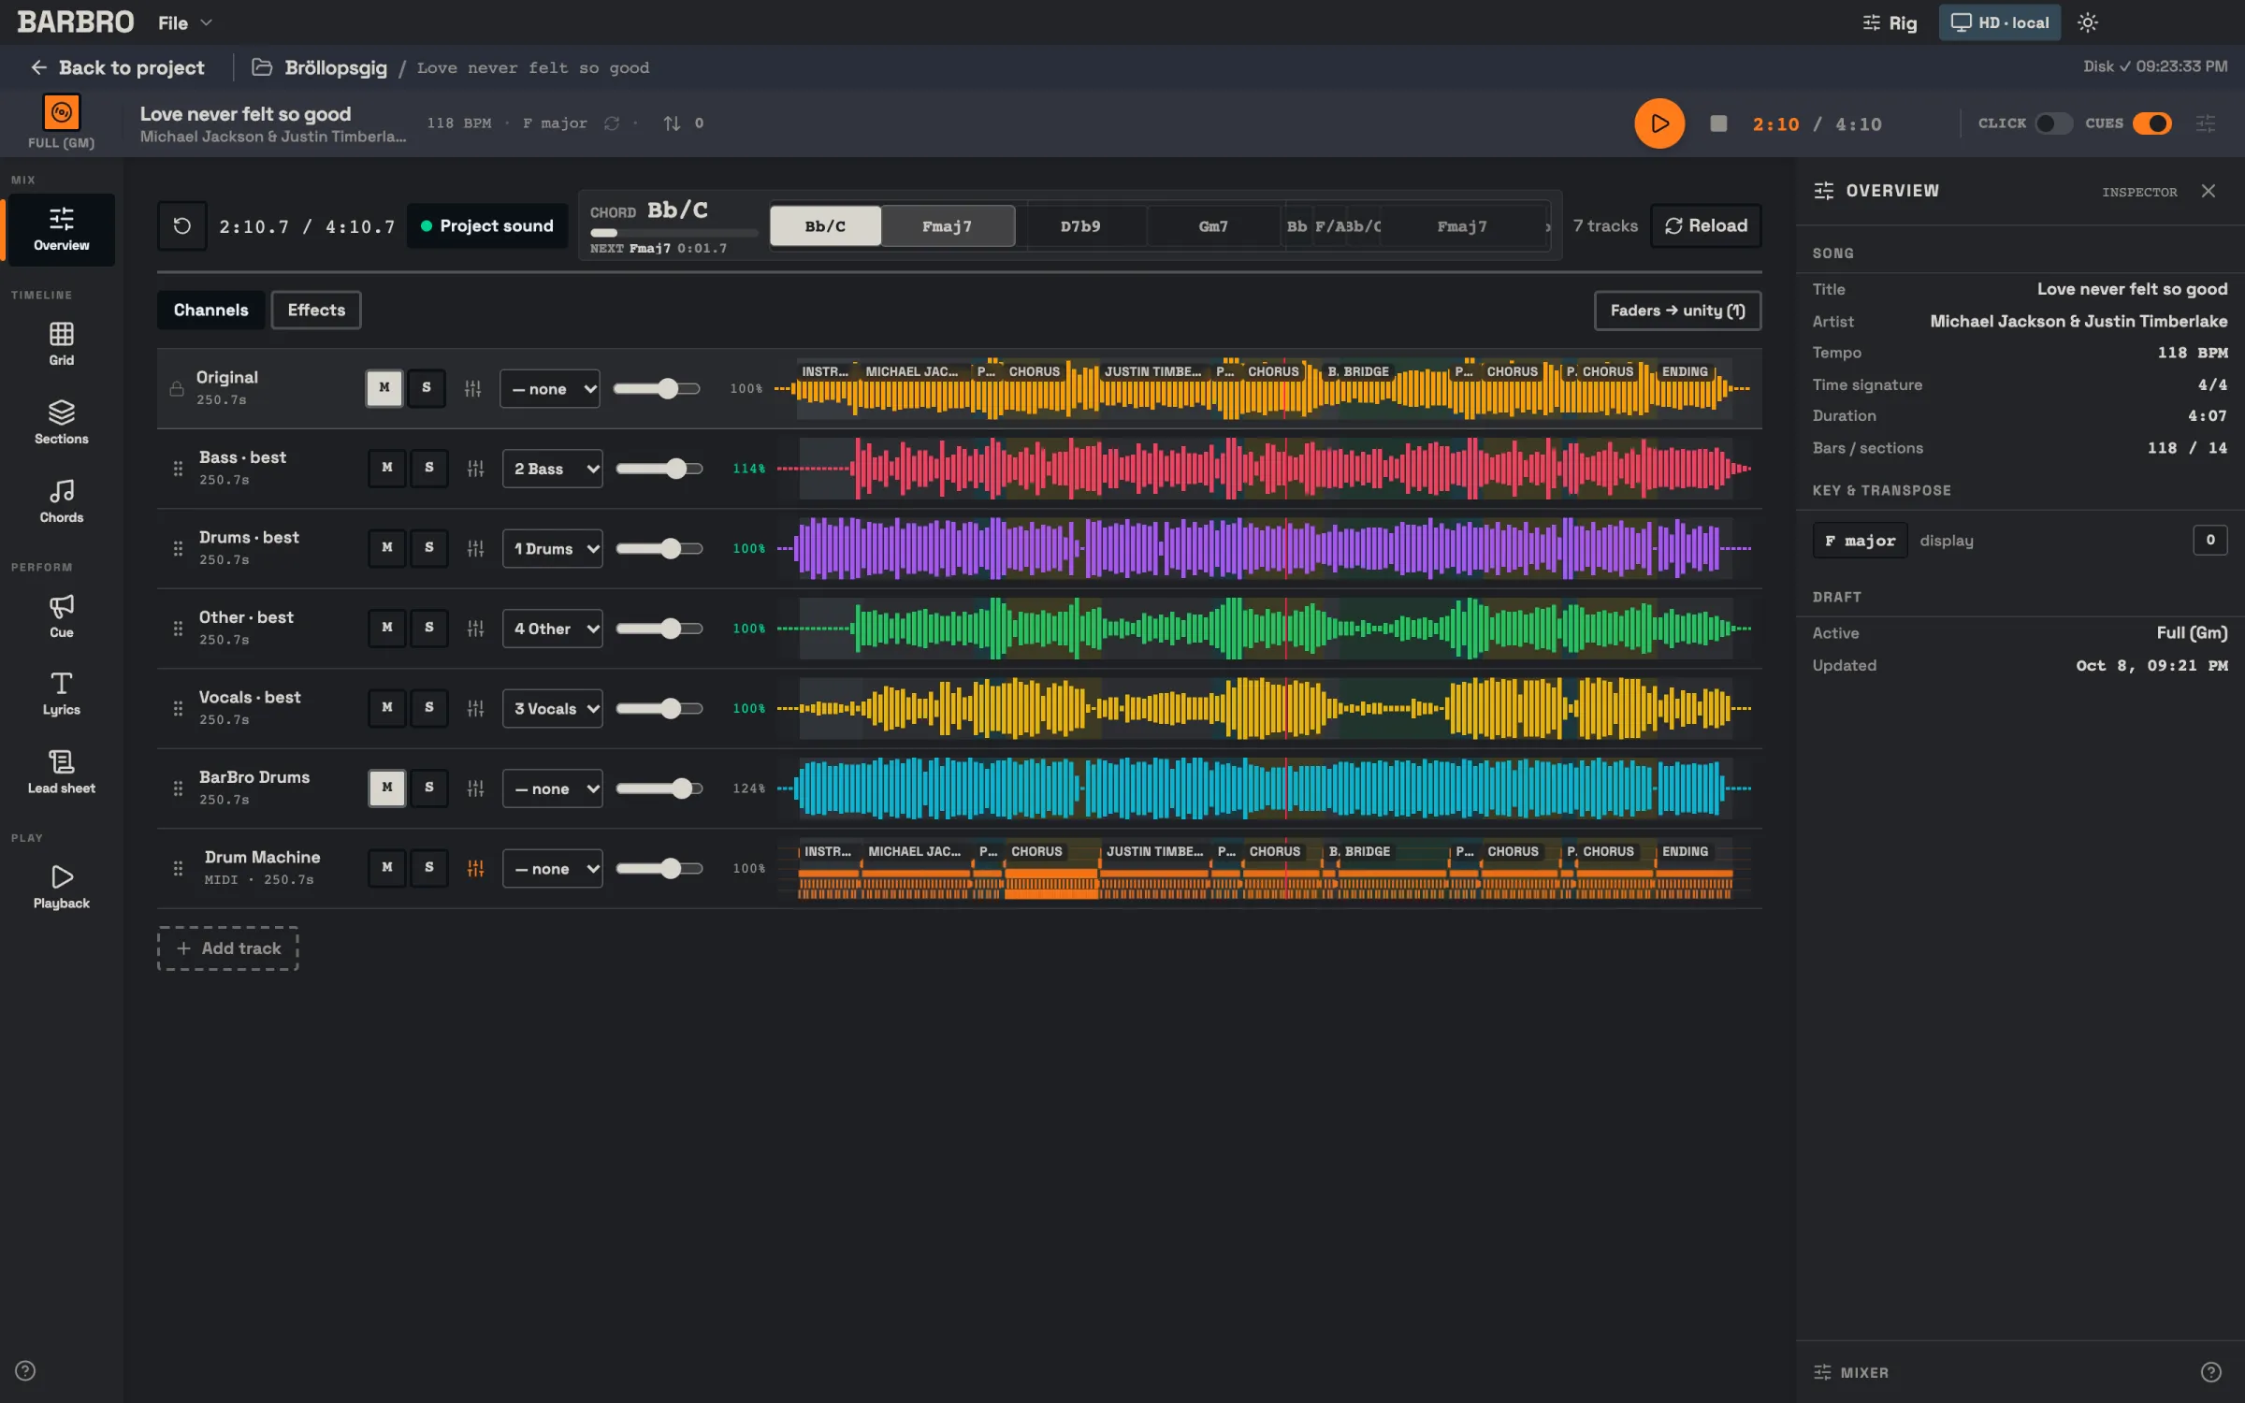Open the File menu dropdown
This screenshot has width=2245, height=1403.
point(185,22)
